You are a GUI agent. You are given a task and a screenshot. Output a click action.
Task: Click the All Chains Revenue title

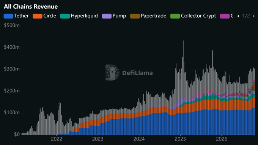pos(31,6)
